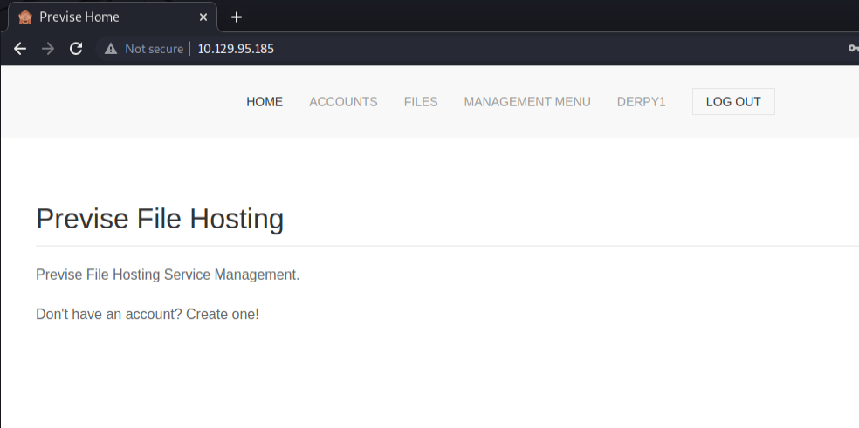Switch to the Previse Home tab
Screen dimensions: 859x428
click(x=105, y=17)
